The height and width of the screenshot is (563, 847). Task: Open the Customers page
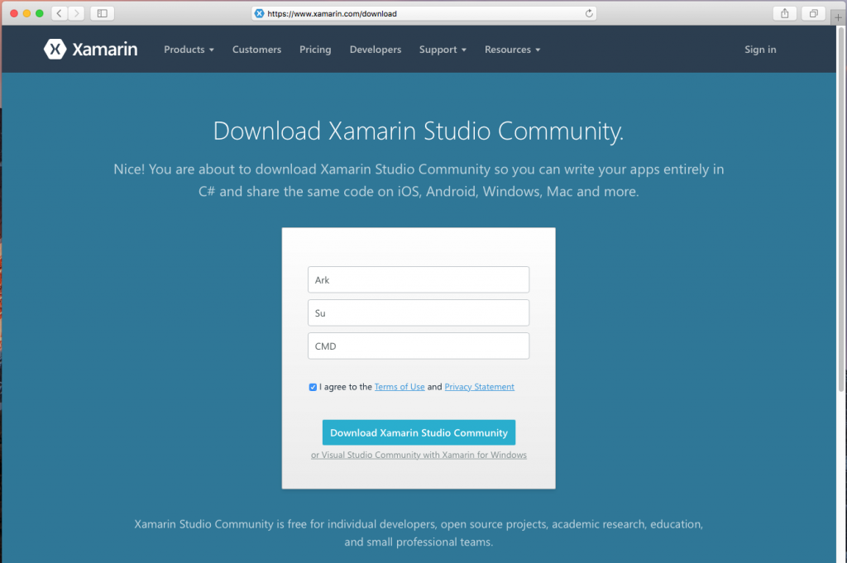[x=256, y=50]
